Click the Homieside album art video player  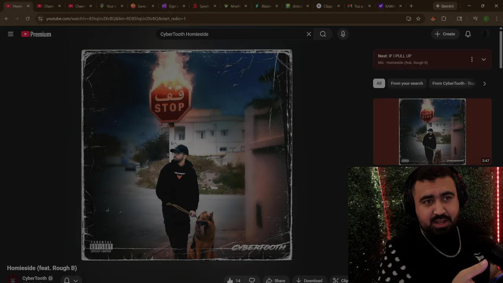[187, 155]
